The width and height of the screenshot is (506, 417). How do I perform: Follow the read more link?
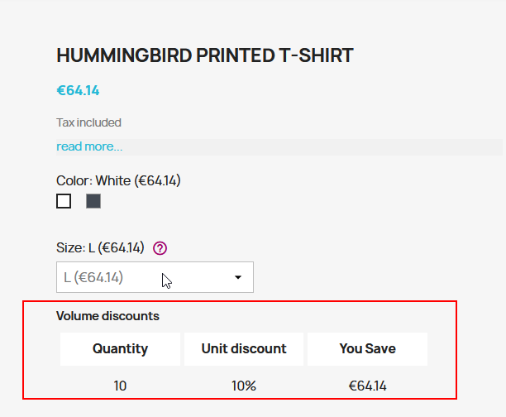(89, 146)
